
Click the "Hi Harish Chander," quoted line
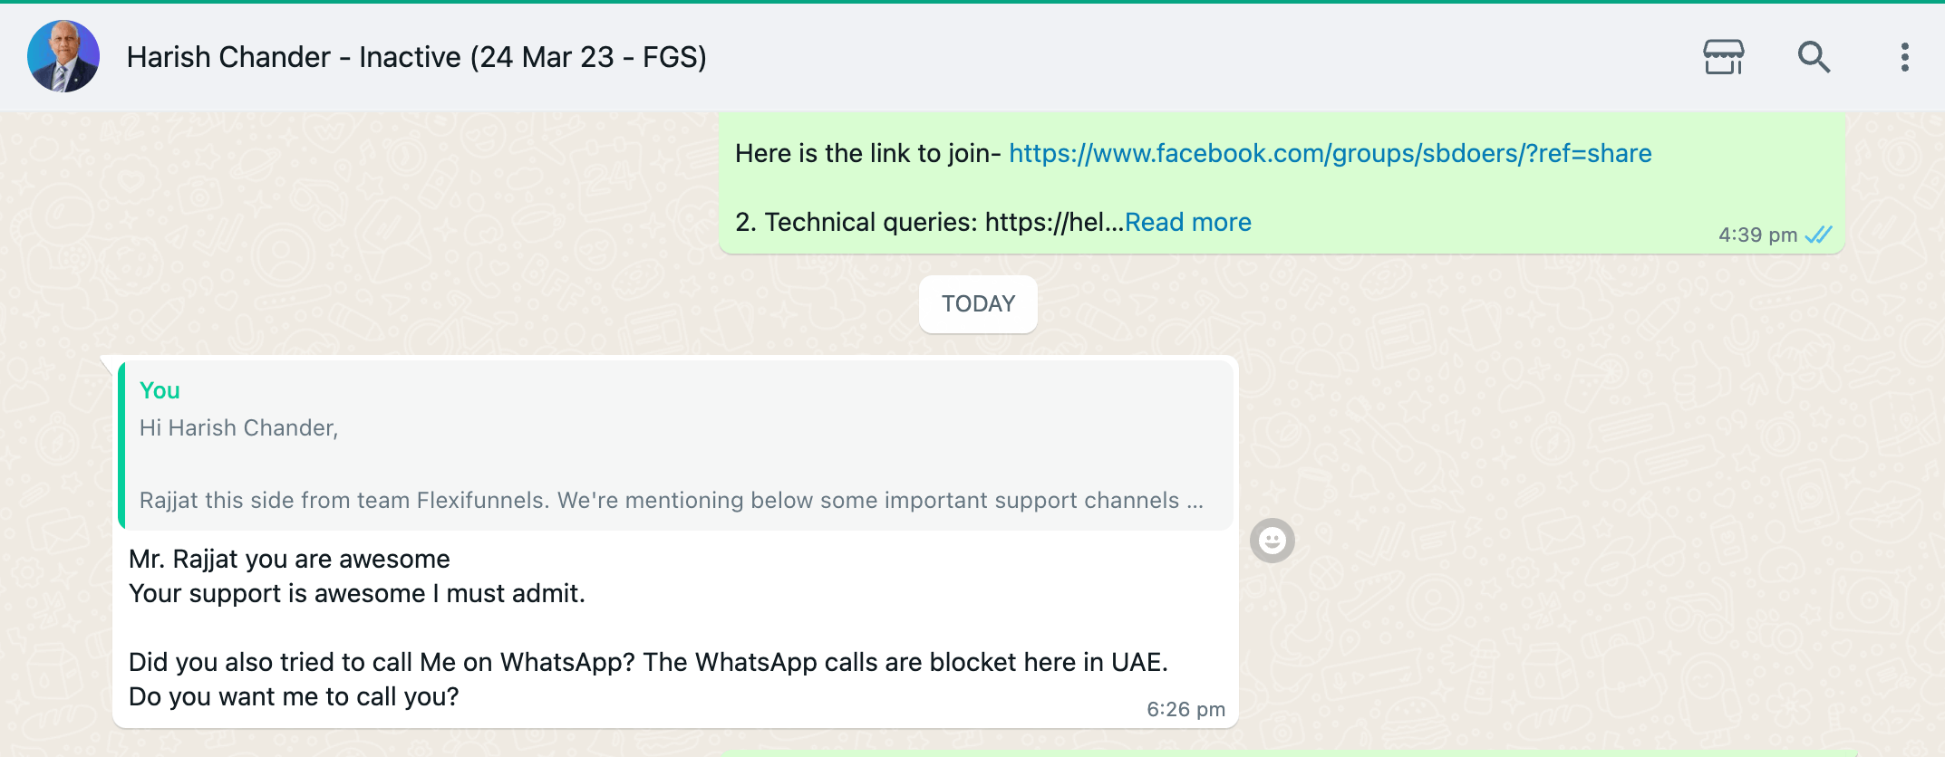[238, 427]
